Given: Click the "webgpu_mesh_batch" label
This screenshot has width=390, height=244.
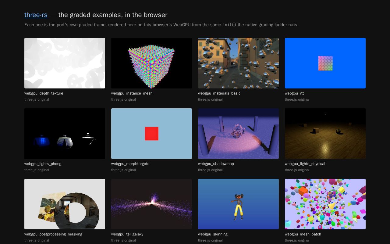Looking at the screenshot, I should coord(303,234).
